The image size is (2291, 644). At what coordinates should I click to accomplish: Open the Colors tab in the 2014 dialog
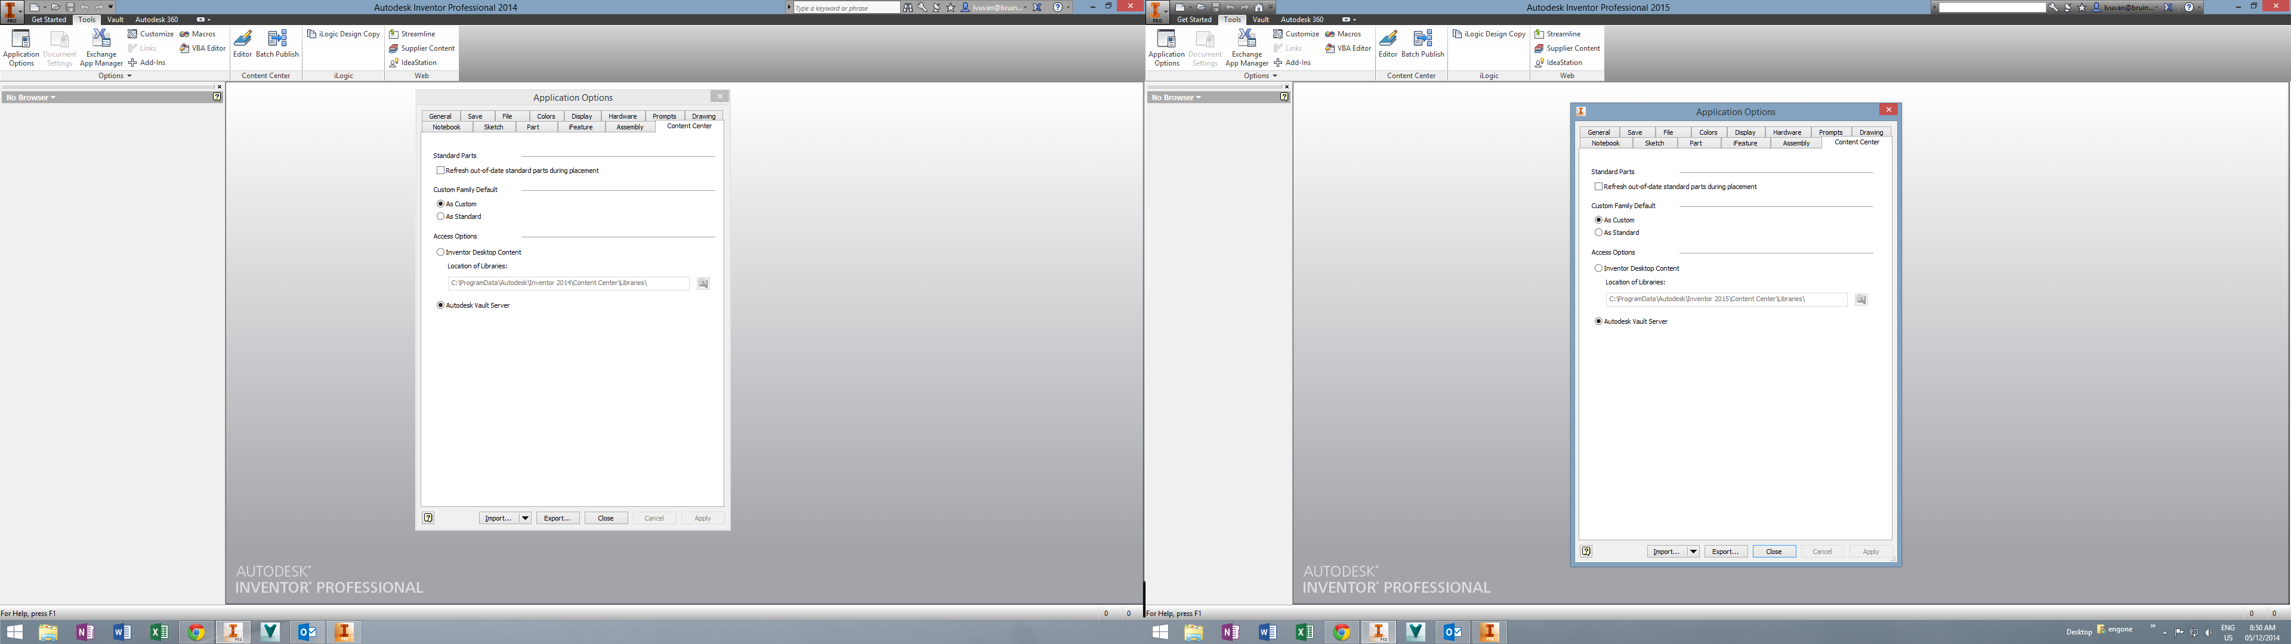(x=546, y=116)
